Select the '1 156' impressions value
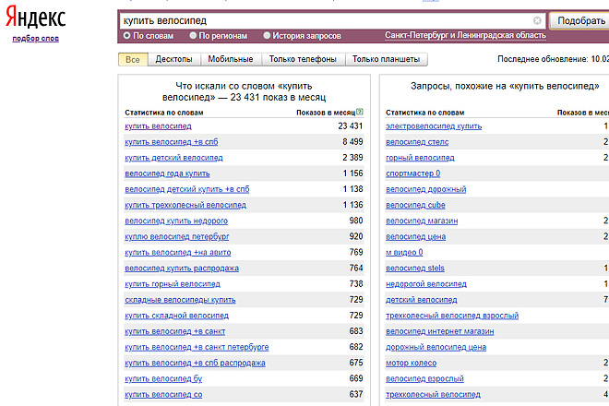609x406 pixels. pos(353,173)
